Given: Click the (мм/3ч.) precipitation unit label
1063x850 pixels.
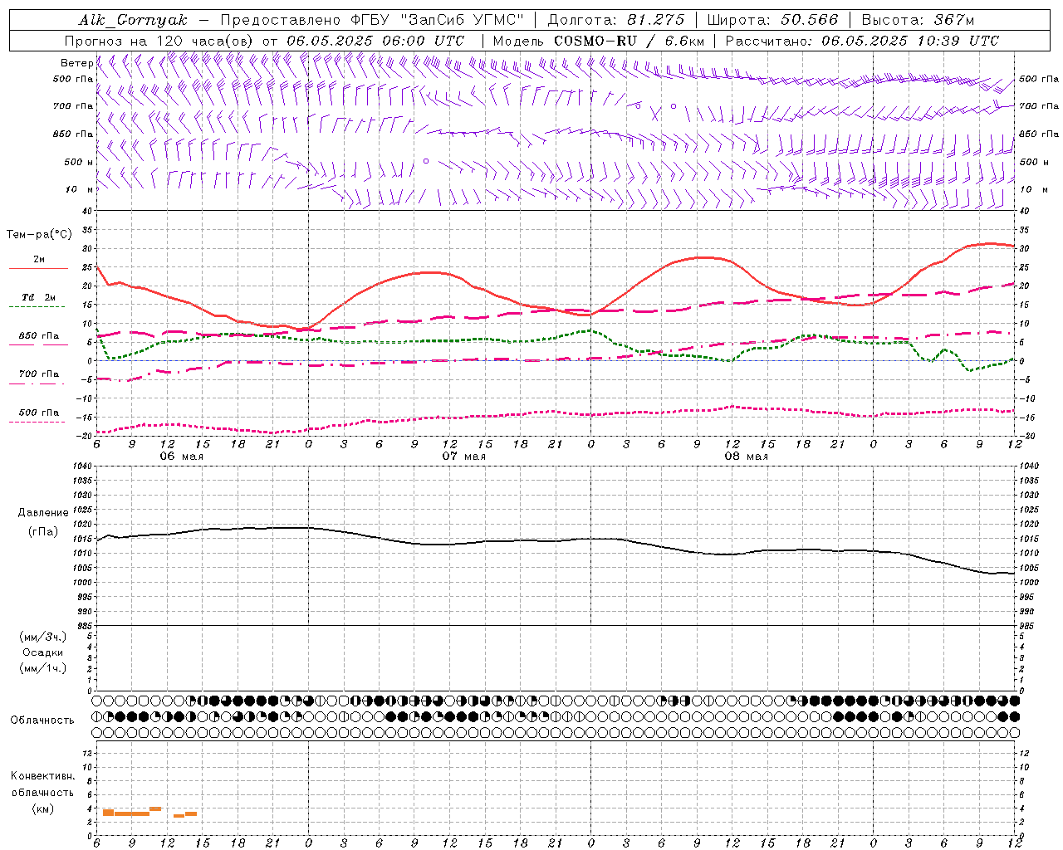Looking at the screenshot, I should pyautogui.click(x=43, y=637).
